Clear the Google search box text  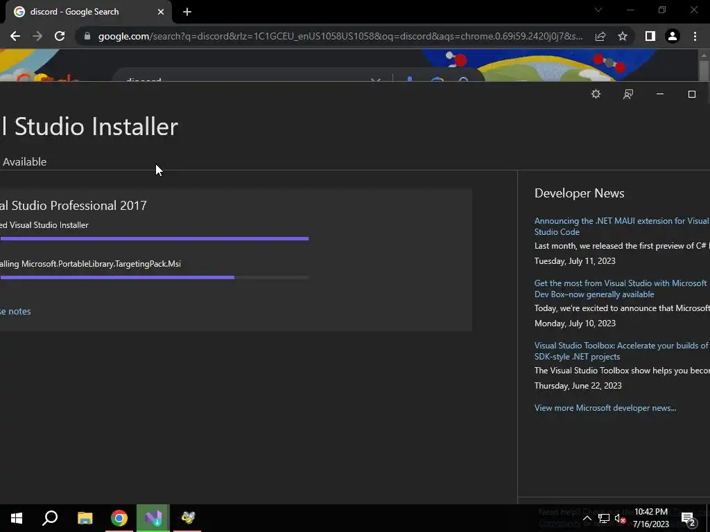[376, 80]
